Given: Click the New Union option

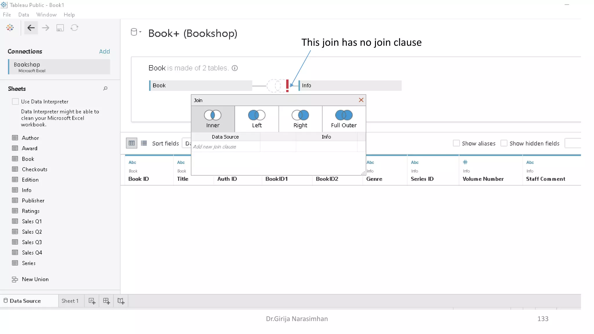Looking at the screenshot, I should pyautogui.click(x=35, y=279).
